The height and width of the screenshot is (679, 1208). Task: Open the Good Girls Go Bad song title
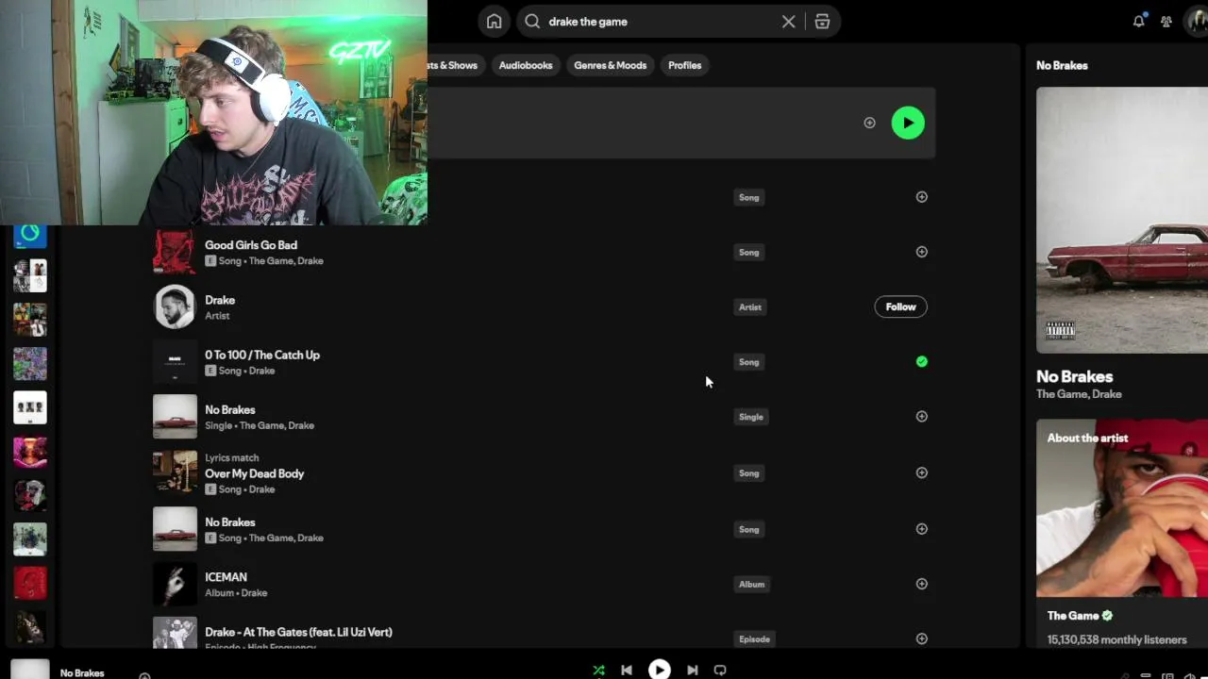pyautogui.click(x=251, y=245)
